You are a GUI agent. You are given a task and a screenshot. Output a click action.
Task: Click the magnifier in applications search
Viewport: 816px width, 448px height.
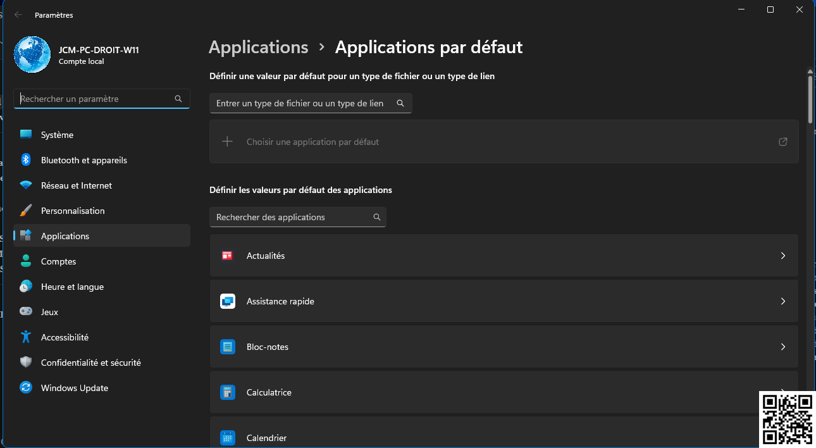tap(377, 217)
